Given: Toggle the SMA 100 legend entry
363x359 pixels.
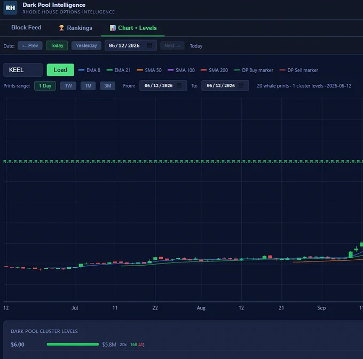Looking at the screenshot, I should [181, 70].
